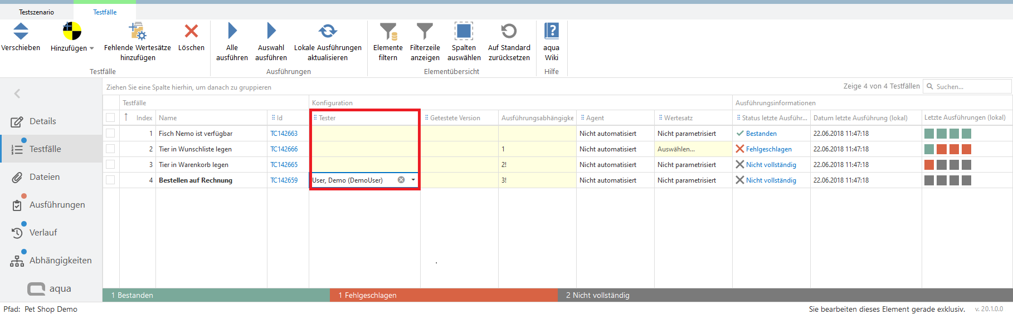The width and height of the screenshot is (1013, 314).
Task: Click the Verschieben move icon
Action: [x=21, y=31]
